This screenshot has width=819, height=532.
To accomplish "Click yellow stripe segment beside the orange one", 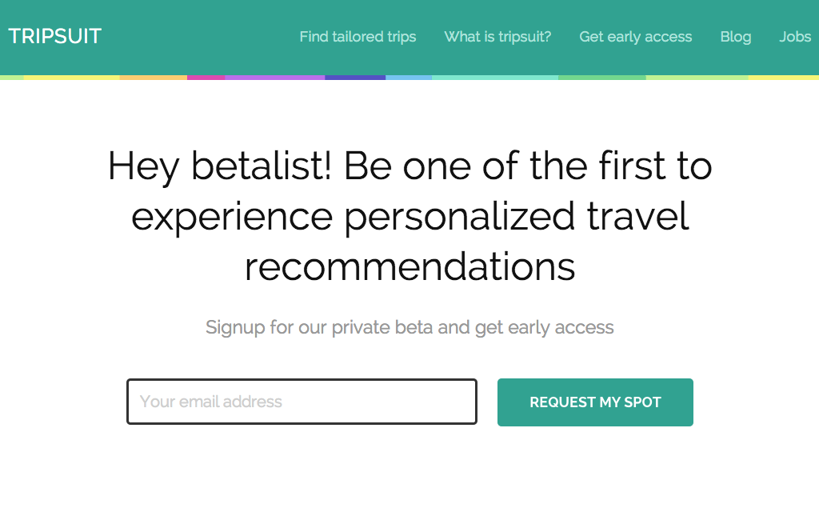I will (x=72, y=78).
